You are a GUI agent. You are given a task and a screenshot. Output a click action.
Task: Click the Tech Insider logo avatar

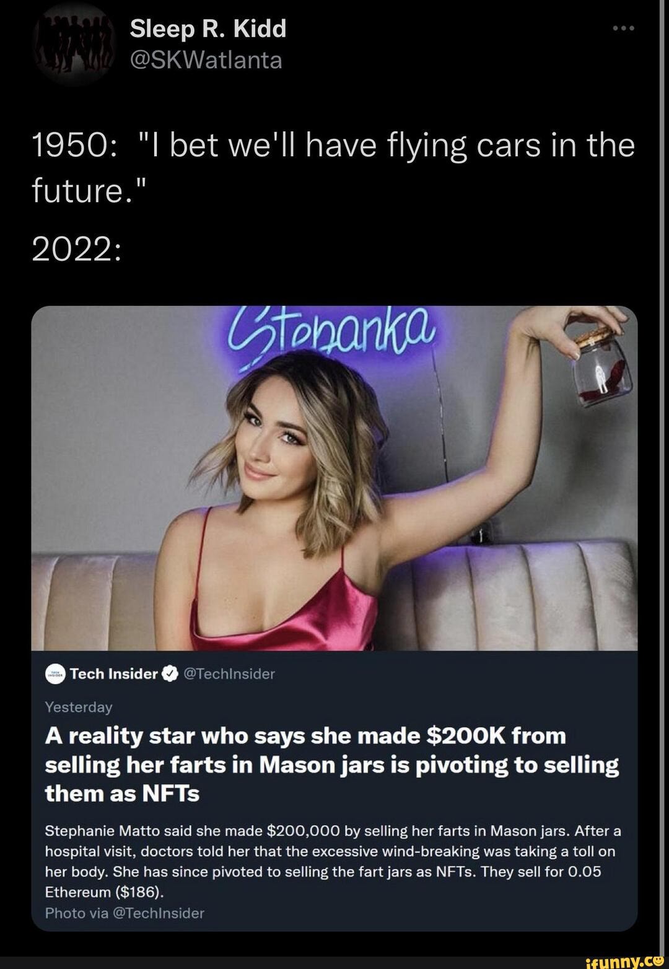(x=55, y=675)
